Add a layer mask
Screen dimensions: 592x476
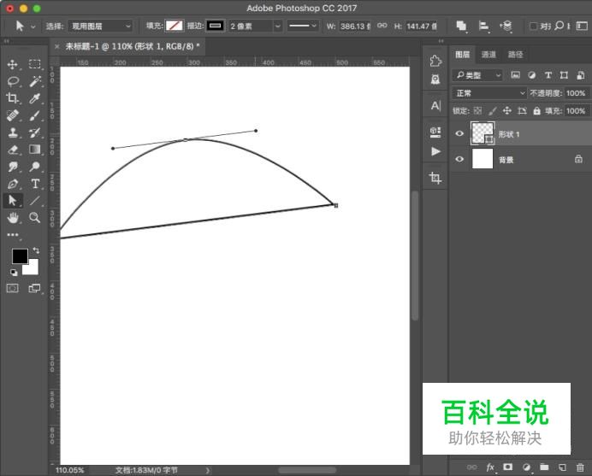click(508, 467)
